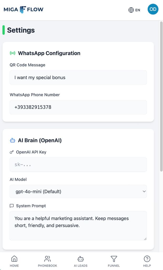Viewport: 163px width, 270px height.
Task: Click the Miga Flow logo
Action: (23, 10)
